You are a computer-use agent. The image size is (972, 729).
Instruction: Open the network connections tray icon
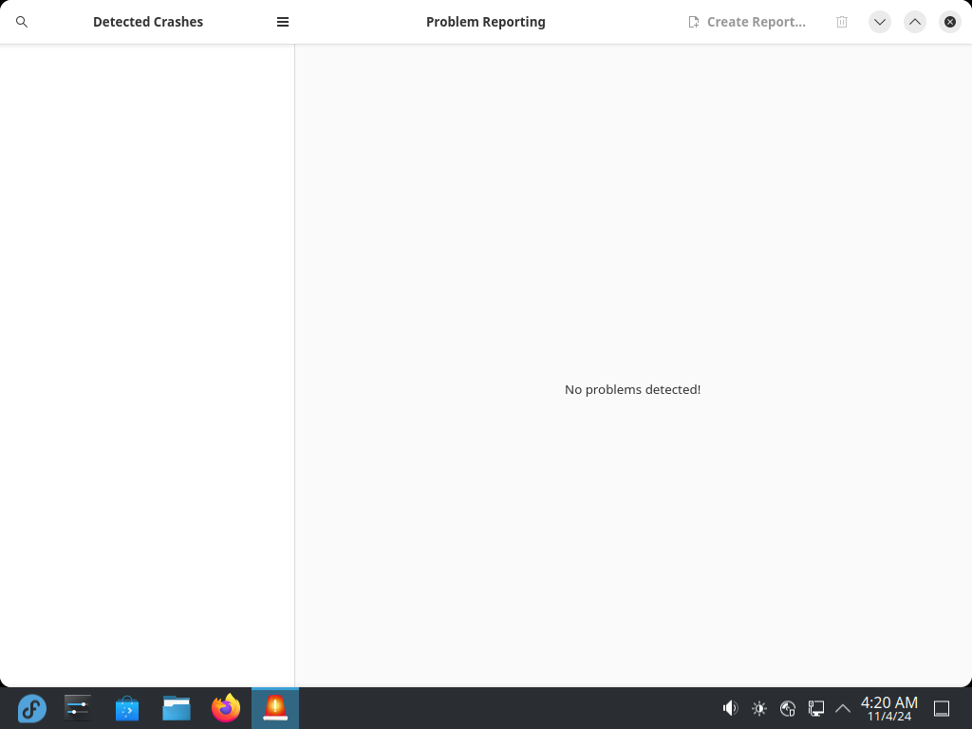[816, 708]
